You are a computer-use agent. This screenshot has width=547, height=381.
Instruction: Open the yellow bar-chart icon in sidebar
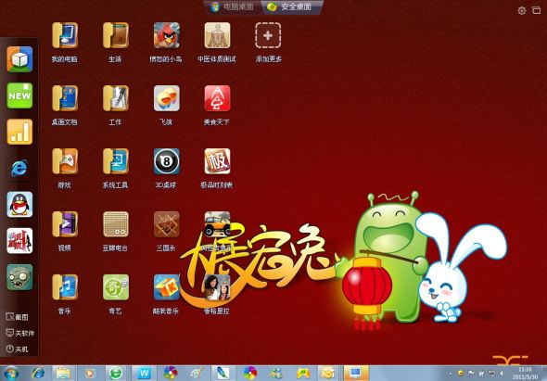[x=19, y=132]
